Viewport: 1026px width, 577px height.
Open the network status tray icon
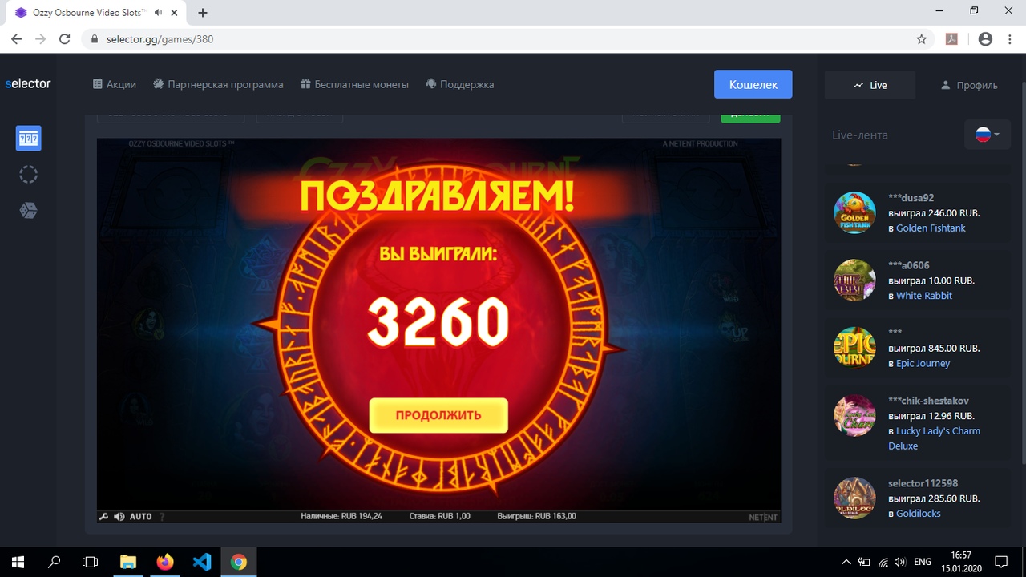[x=883, y=562]
